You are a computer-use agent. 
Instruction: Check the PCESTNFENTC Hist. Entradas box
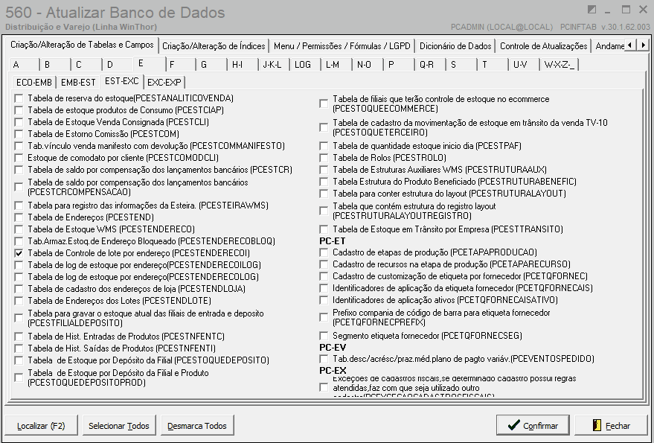(x=19, y=337)
